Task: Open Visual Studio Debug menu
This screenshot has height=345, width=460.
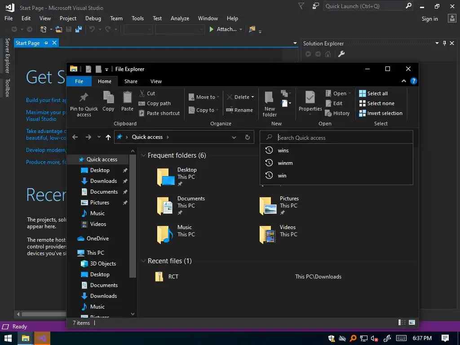Action: click(x=93, y=18)
